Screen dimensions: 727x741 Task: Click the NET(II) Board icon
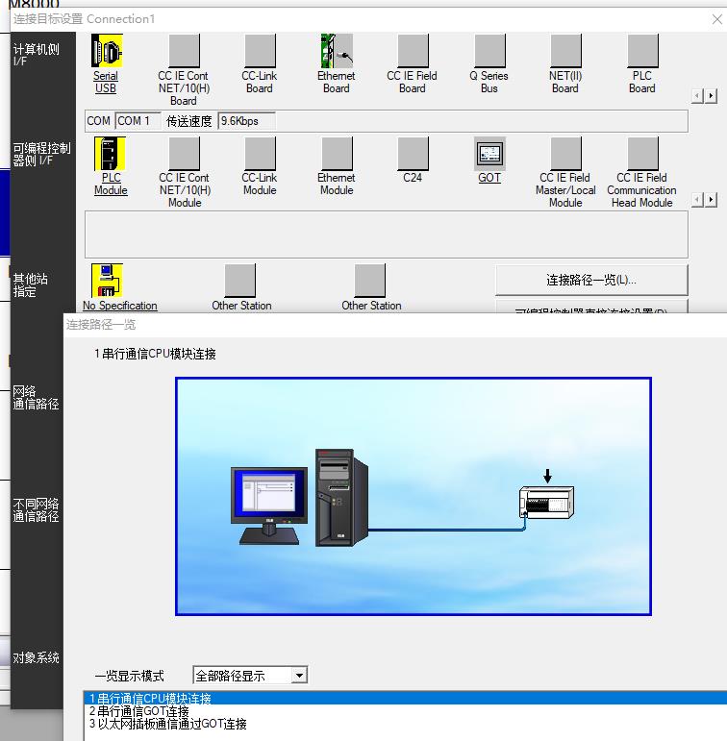pyautogui.click(x=565, y=51)
